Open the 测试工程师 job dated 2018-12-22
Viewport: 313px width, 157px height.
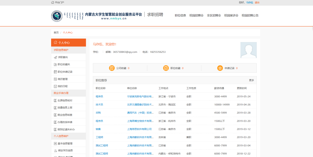[x=102, y=154]
